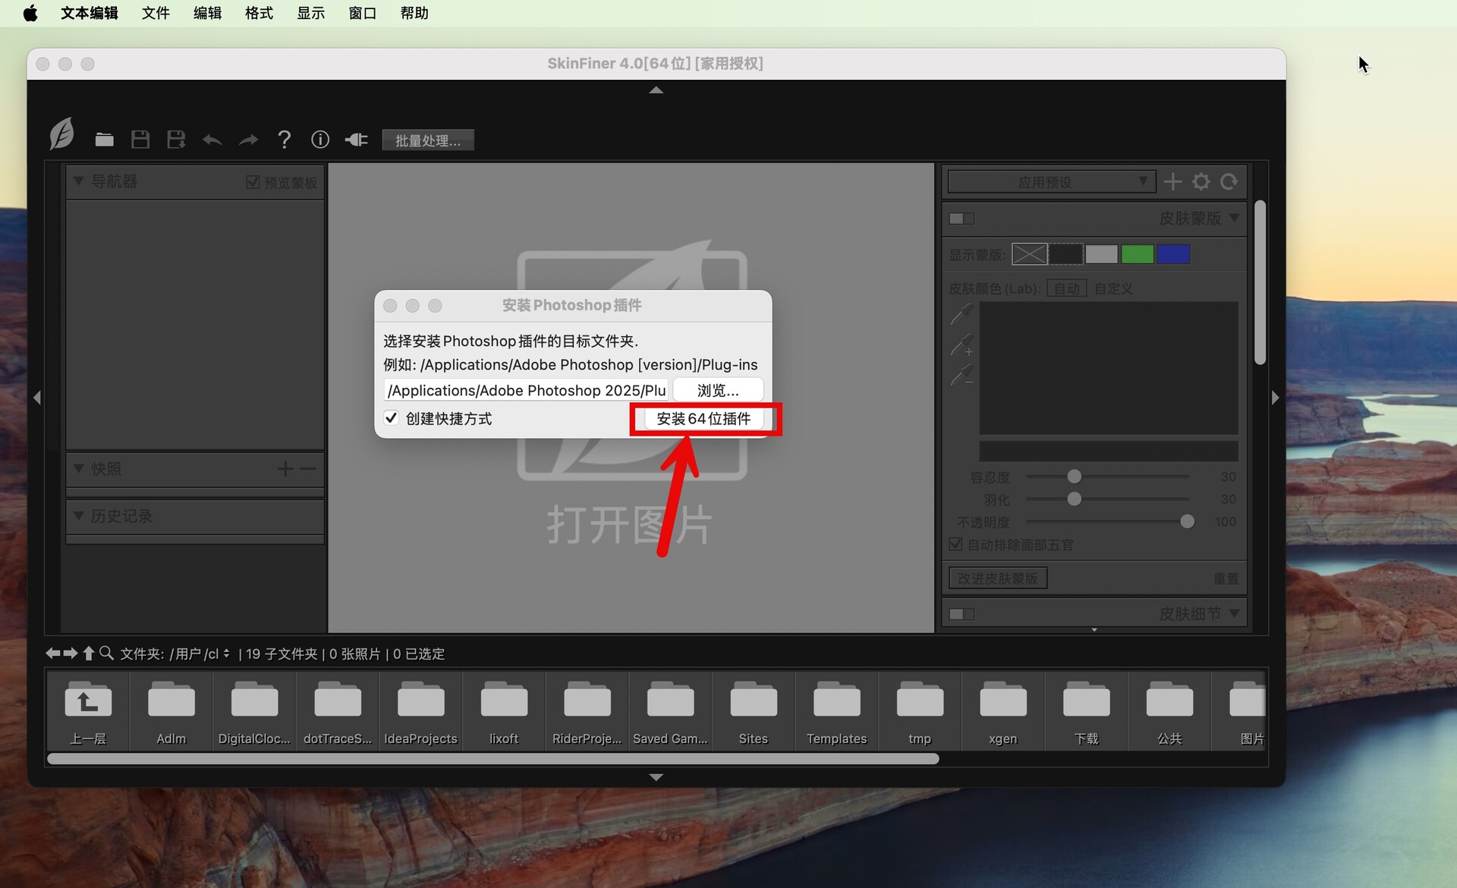Add a snapshot with plus icon

[x=285, y=469]
